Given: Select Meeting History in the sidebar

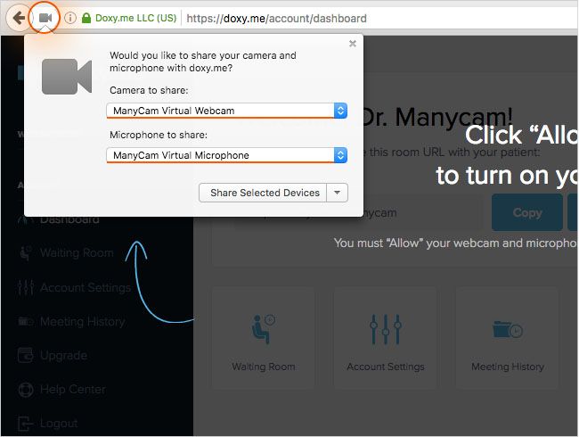Looking at the screenshot, I should pyautogui.click(x=82, y=321).
